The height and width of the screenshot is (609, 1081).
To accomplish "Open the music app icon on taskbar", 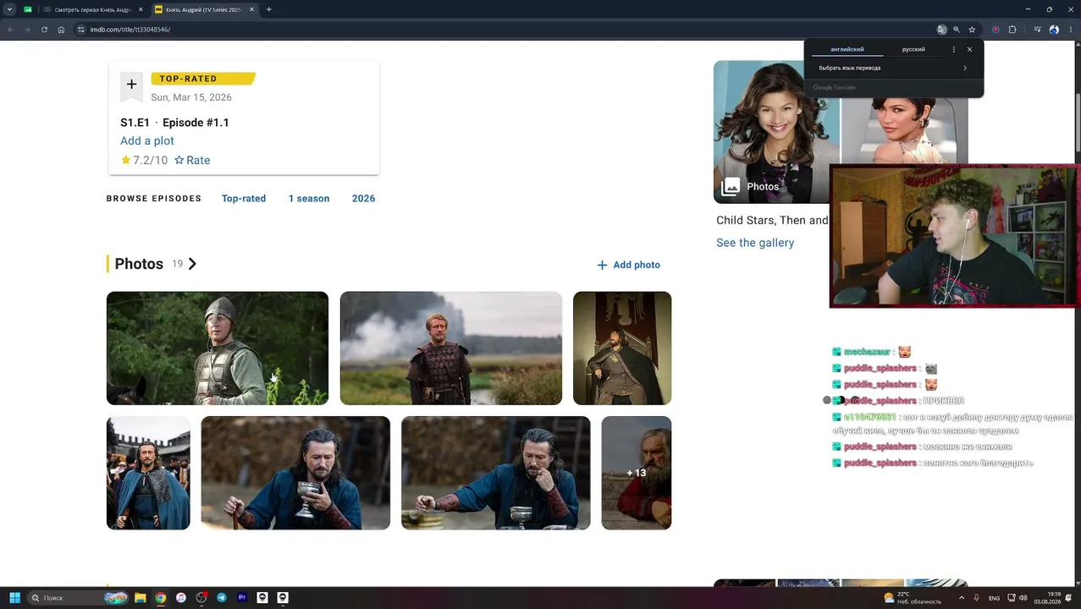I will point(181,597).
